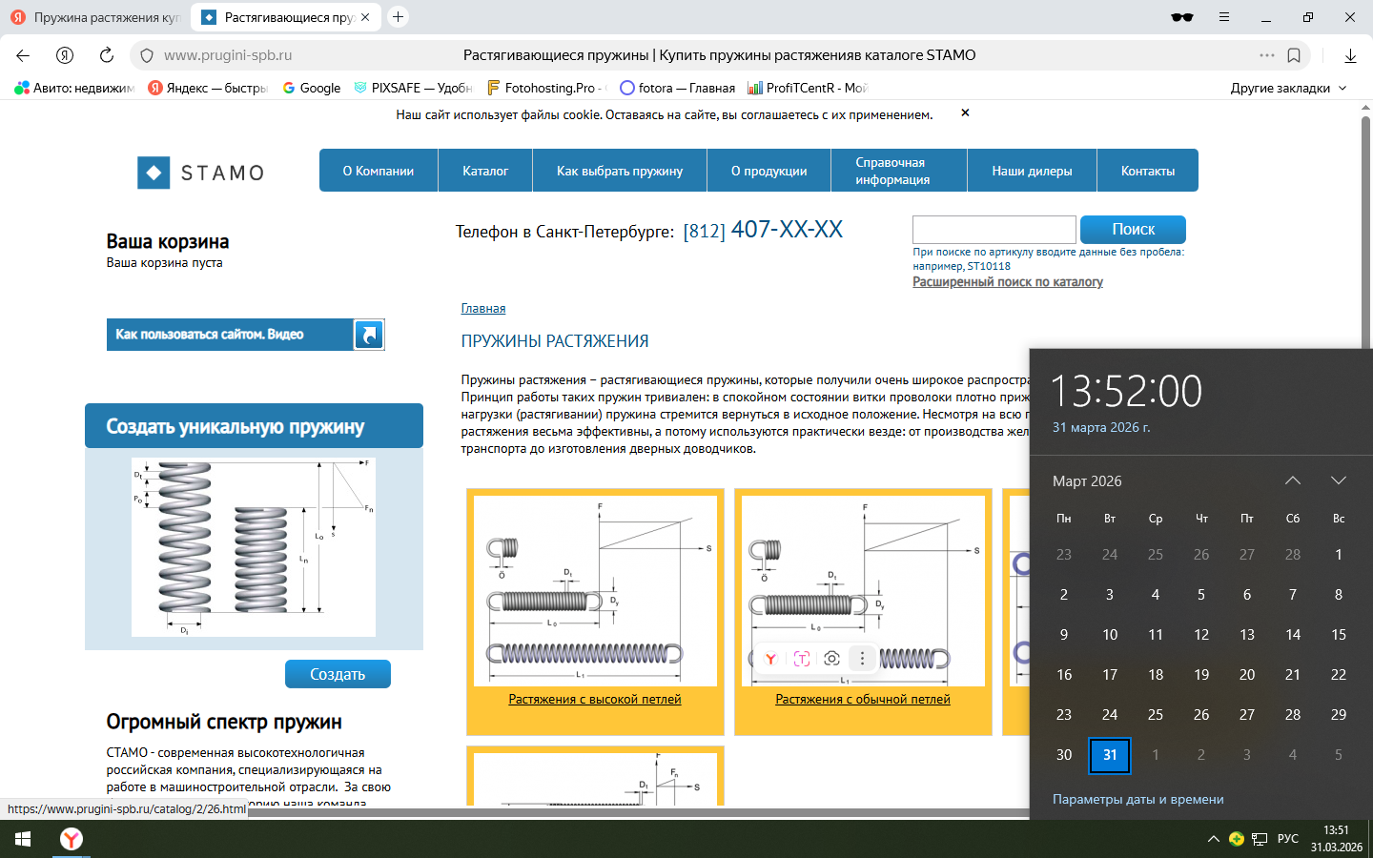The width and height of the screenshot is (1373, 858).
Task: Translate text on image icon
Action: tap(801, 659)
